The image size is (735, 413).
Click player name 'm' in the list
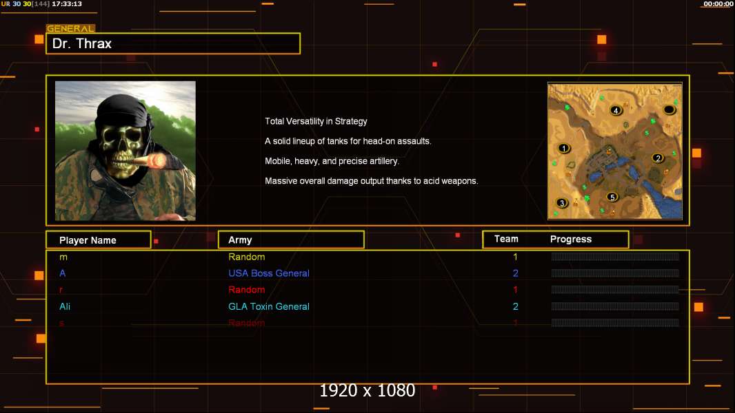click(x=63, y=257)
